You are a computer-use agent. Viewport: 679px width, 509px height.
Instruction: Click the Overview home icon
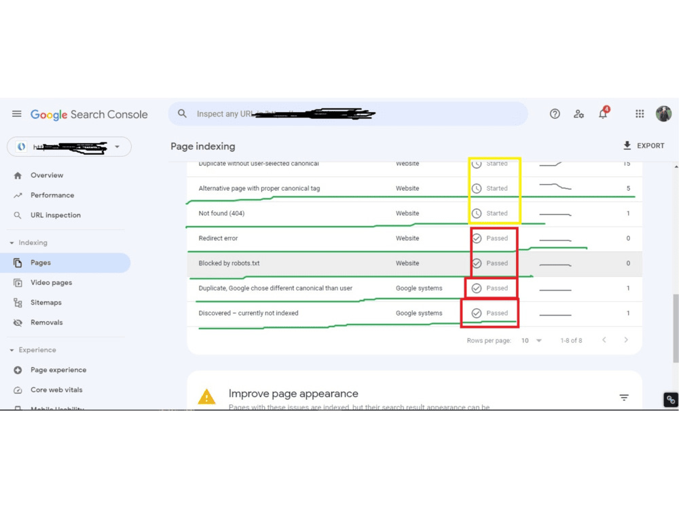click(18, 175)
